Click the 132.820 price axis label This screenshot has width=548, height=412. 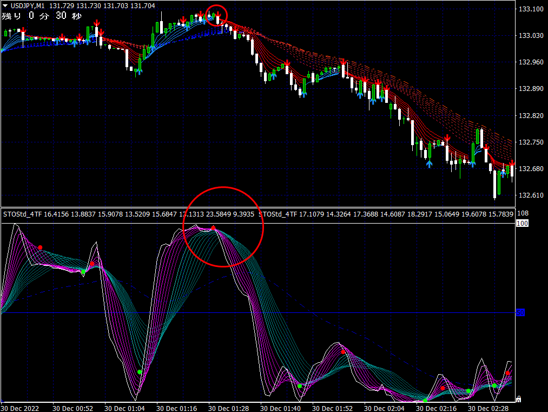click(531, 115)
